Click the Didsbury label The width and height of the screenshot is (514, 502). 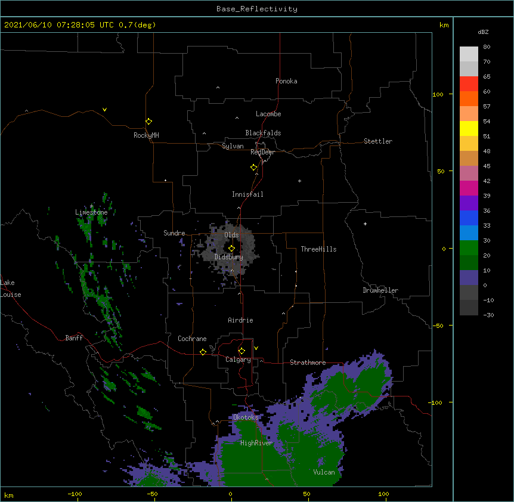point(229,257)
